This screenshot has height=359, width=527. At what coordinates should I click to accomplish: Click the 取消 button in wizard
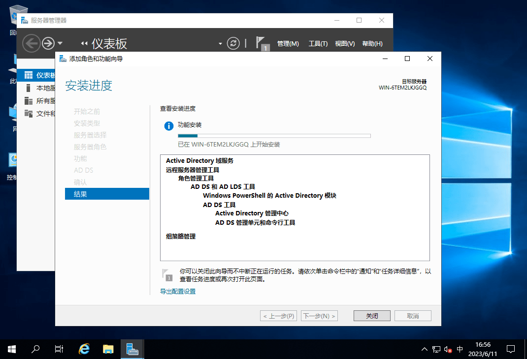(413, 316)
